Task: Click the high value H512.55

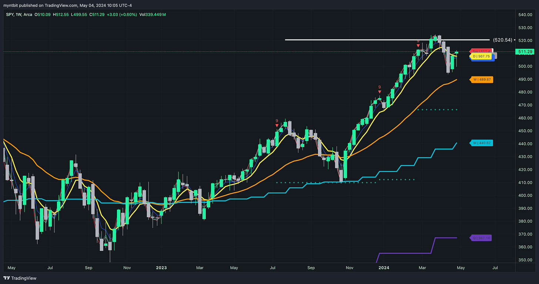Action: [61, 14]
